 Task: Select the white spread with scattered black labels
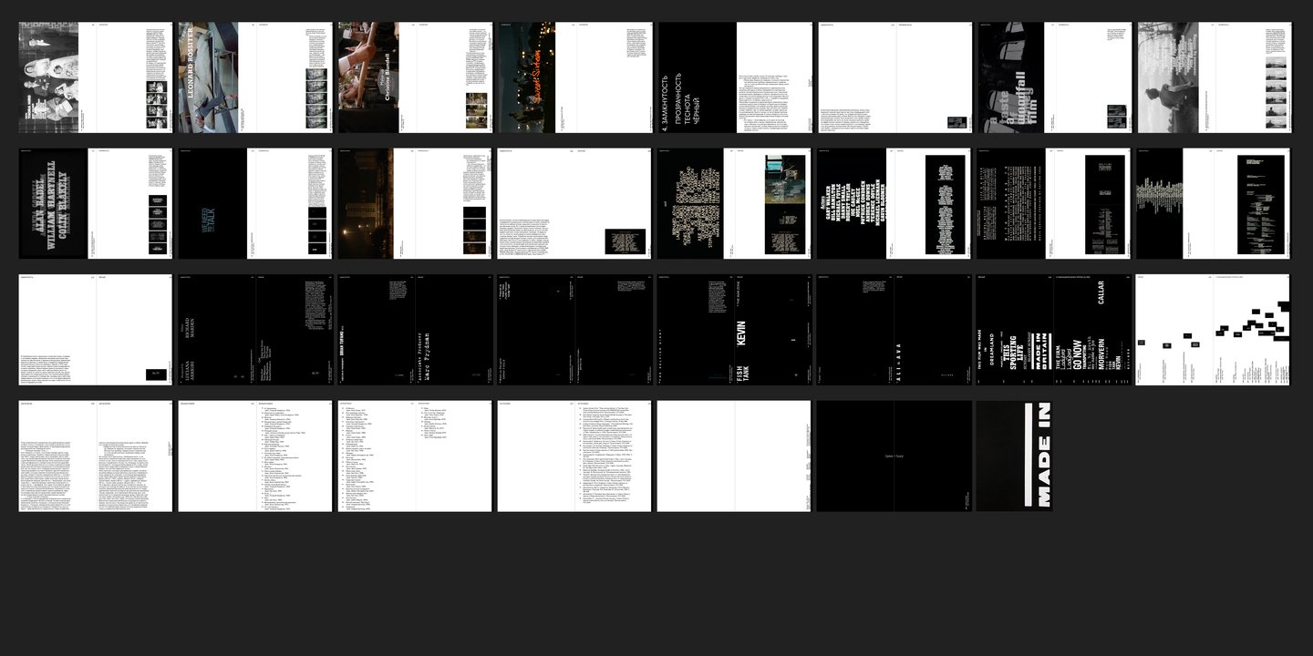(x=1214, y=330)
